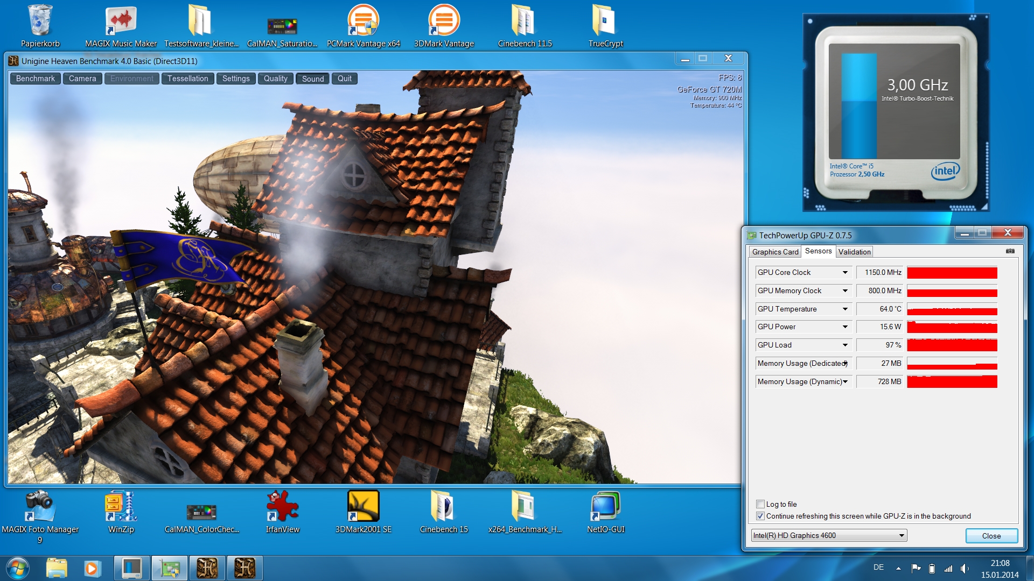Open the Papierkorb recycle bin
The width and height of the screenshot is (1034, 581).
[x=40, y=22]
